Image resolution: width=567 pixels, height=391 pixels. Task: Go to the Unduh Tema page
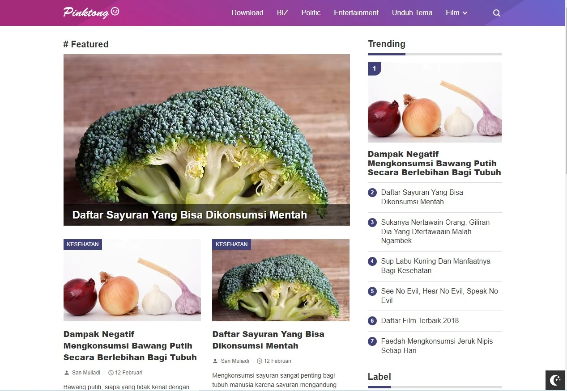click(x=412, y=13)
